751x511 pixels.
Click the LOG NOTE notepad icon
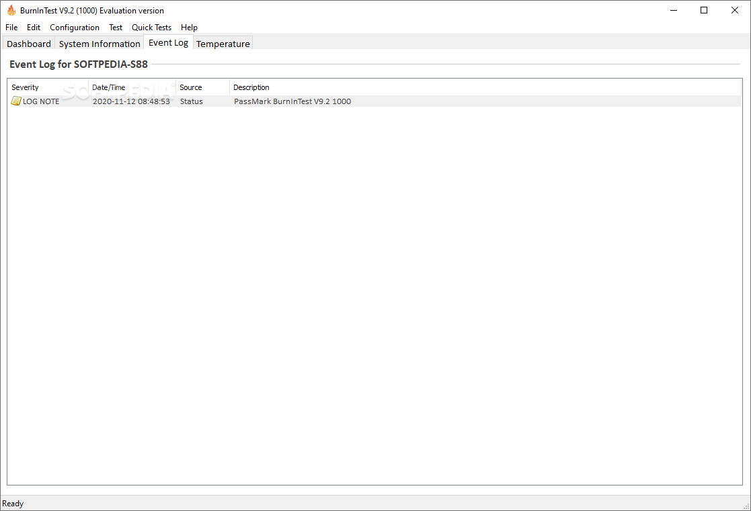tap(16, 101)
